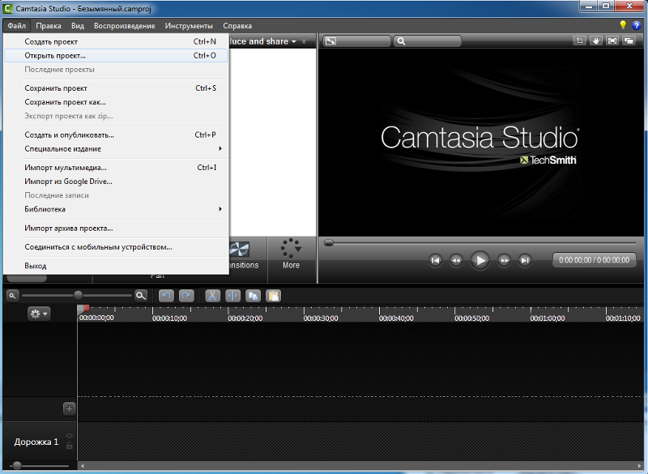Click the Camtasia Studio icon in the title bar
The image size is (648, 474).
click(7, 8)
